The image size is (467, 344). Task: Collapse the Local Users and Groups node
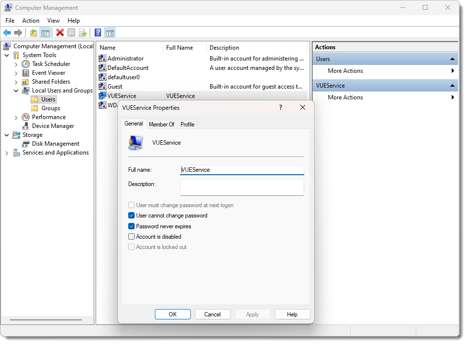[16, 91]
